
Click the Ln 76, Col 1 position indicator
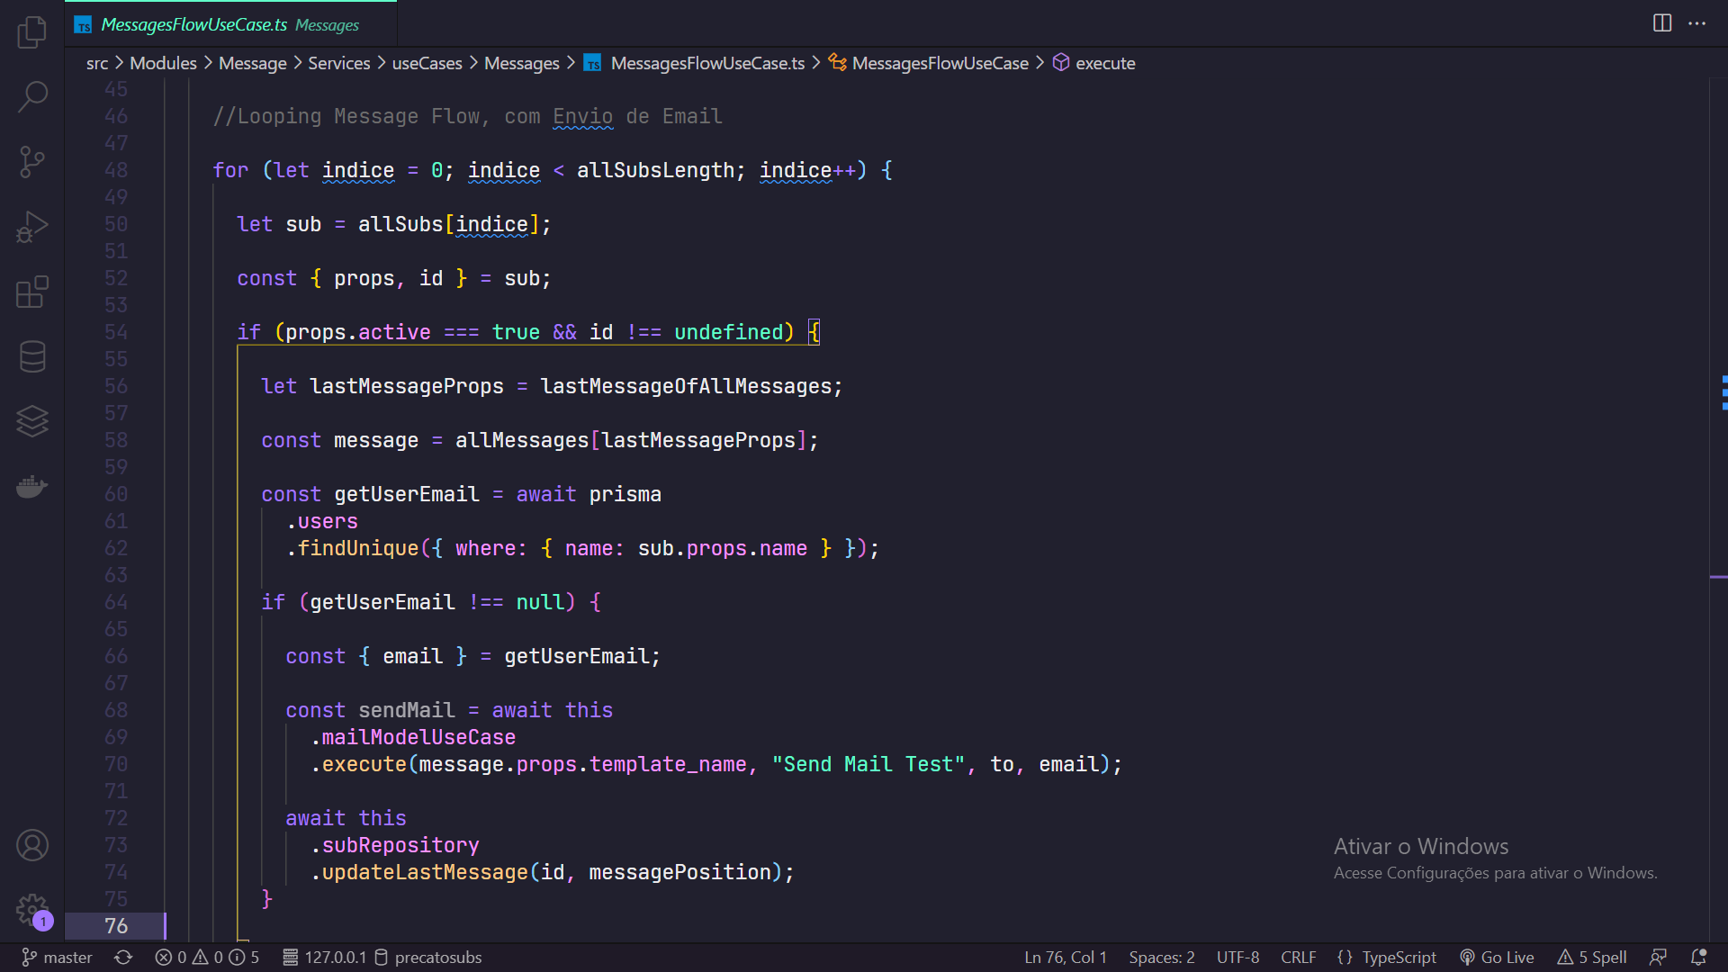pos(1066,958)
